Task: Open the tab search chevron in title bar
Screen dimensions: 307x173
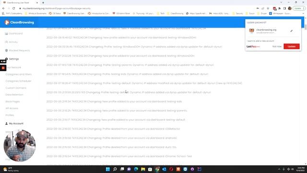Action: [282, 2]
